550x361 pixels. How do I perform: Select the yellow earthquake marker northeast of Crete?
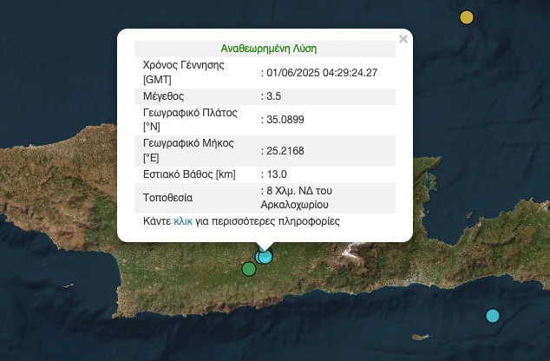467,17
